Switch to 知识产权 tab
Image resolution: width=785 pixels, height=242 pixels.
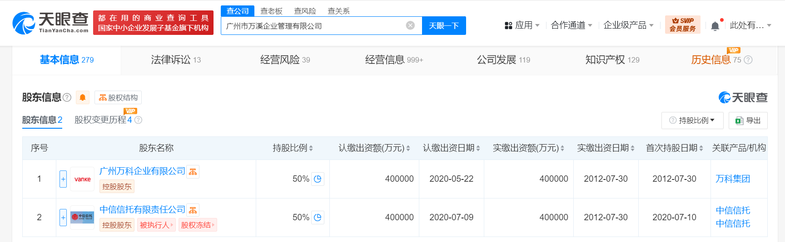(612, 60)
